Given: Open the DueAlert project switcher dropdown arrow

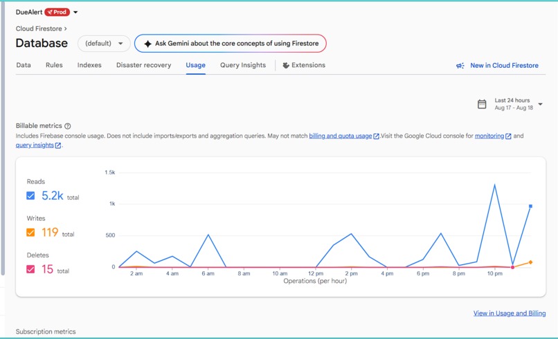Looking at the screenshot, I should pyautogui.click(x=75, y=12).
